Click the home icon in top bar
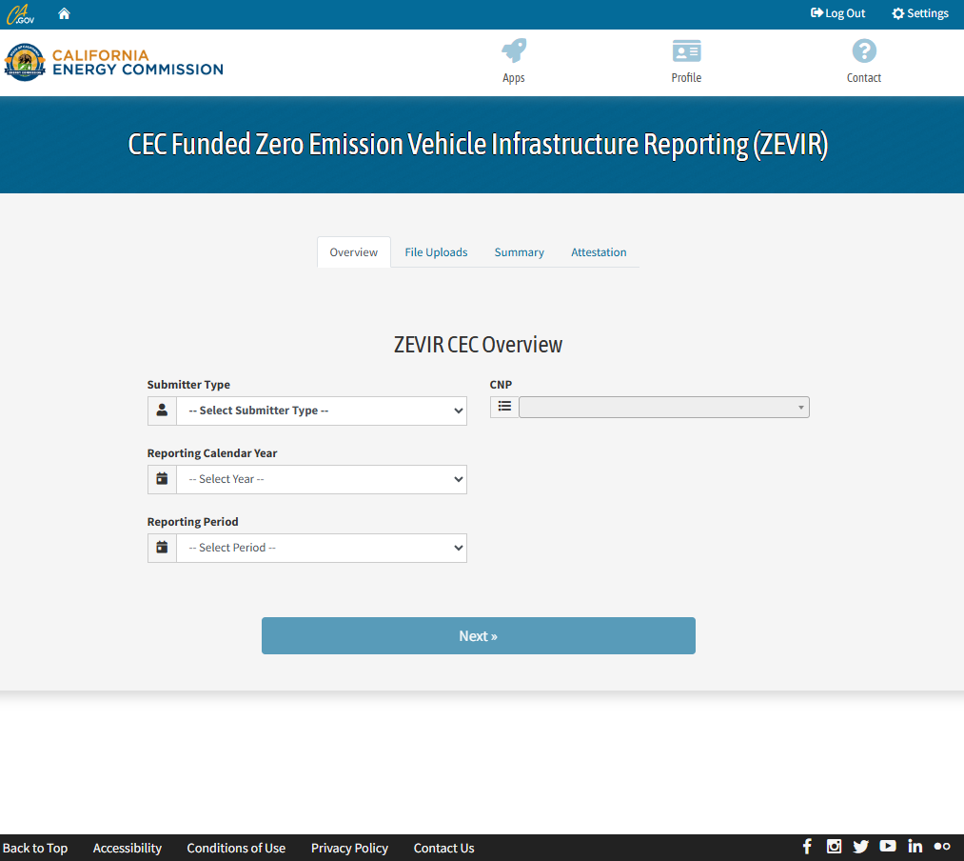Screen dimensions: 964x861 point(63,13)
